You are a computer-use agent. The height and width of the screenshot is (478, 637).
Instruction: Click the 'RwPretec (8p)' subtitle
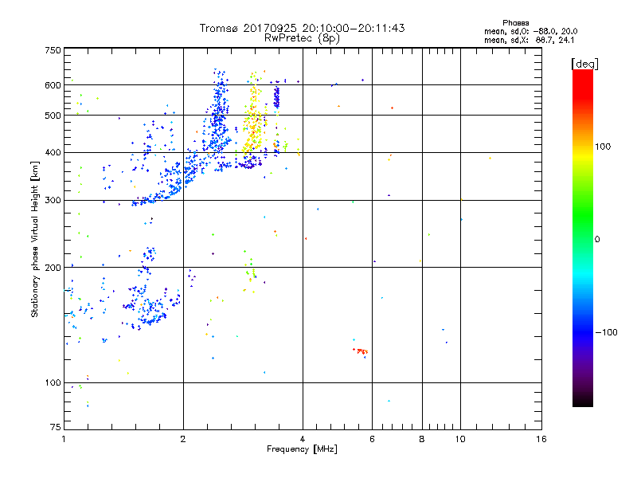tap(302, 38)
